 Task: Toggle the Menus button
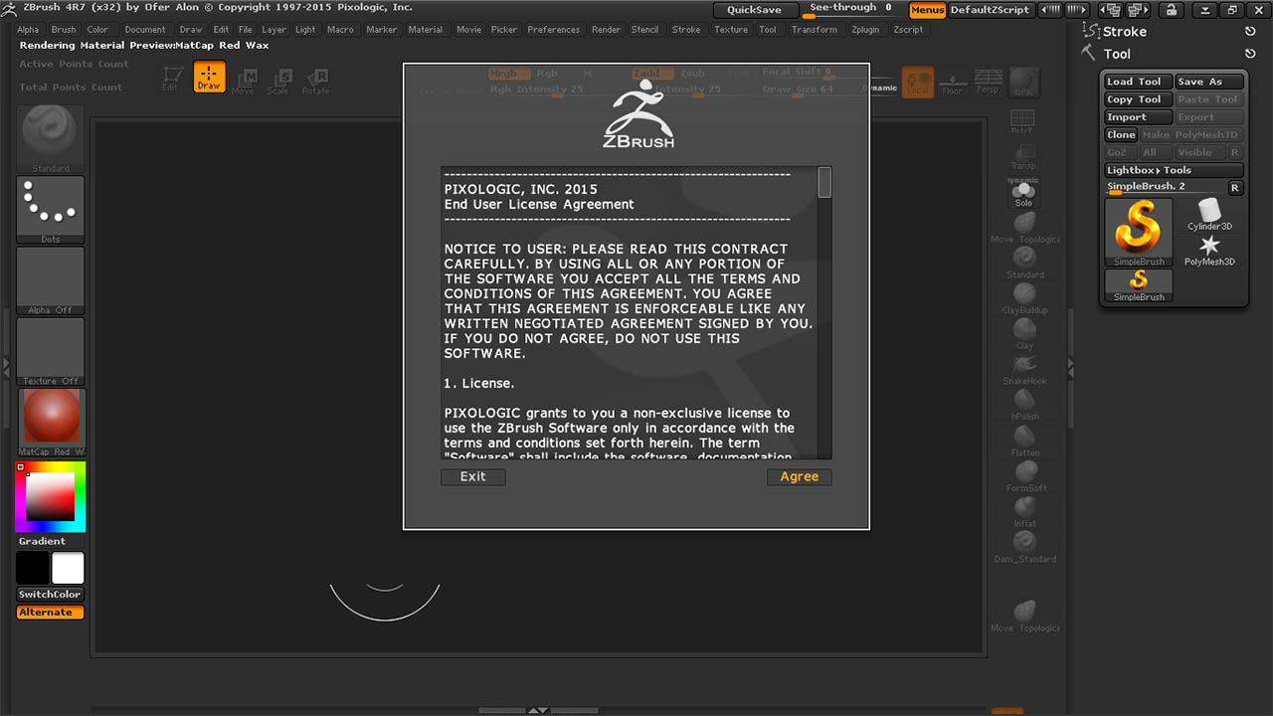click(x=928, y=10)
